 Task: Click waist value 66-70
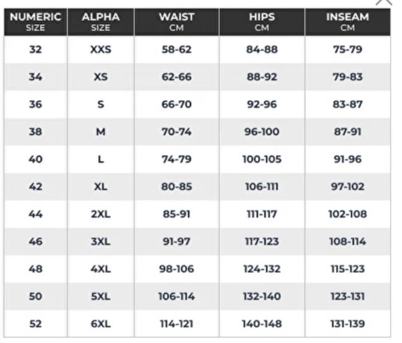click(x=176, y=105)
